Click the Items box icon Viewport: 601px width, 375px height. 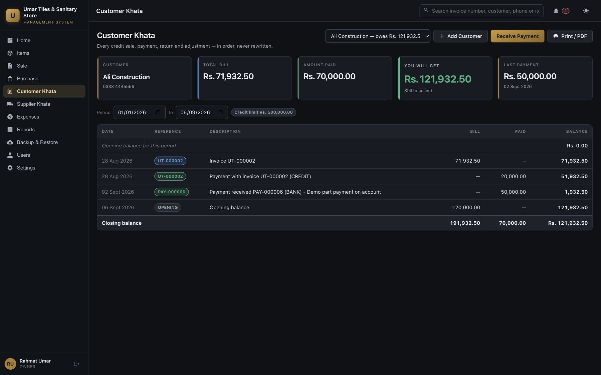coord(10,53)
